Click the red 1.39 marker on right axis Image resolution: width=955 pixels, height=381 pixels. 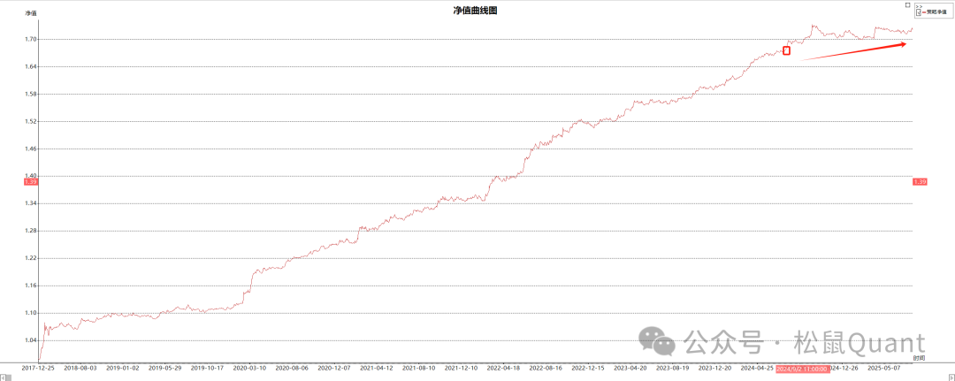coord(919,181)
